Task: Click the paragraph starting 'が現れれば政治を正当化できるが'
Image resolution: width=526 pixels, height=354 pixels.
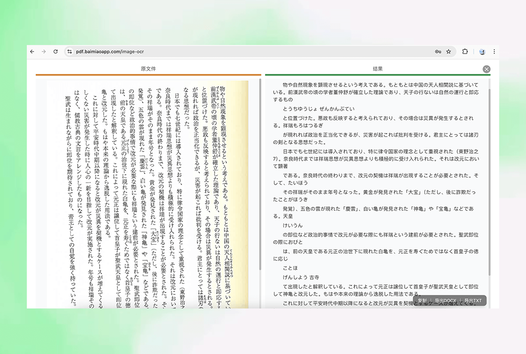Action: pos(376,138)
